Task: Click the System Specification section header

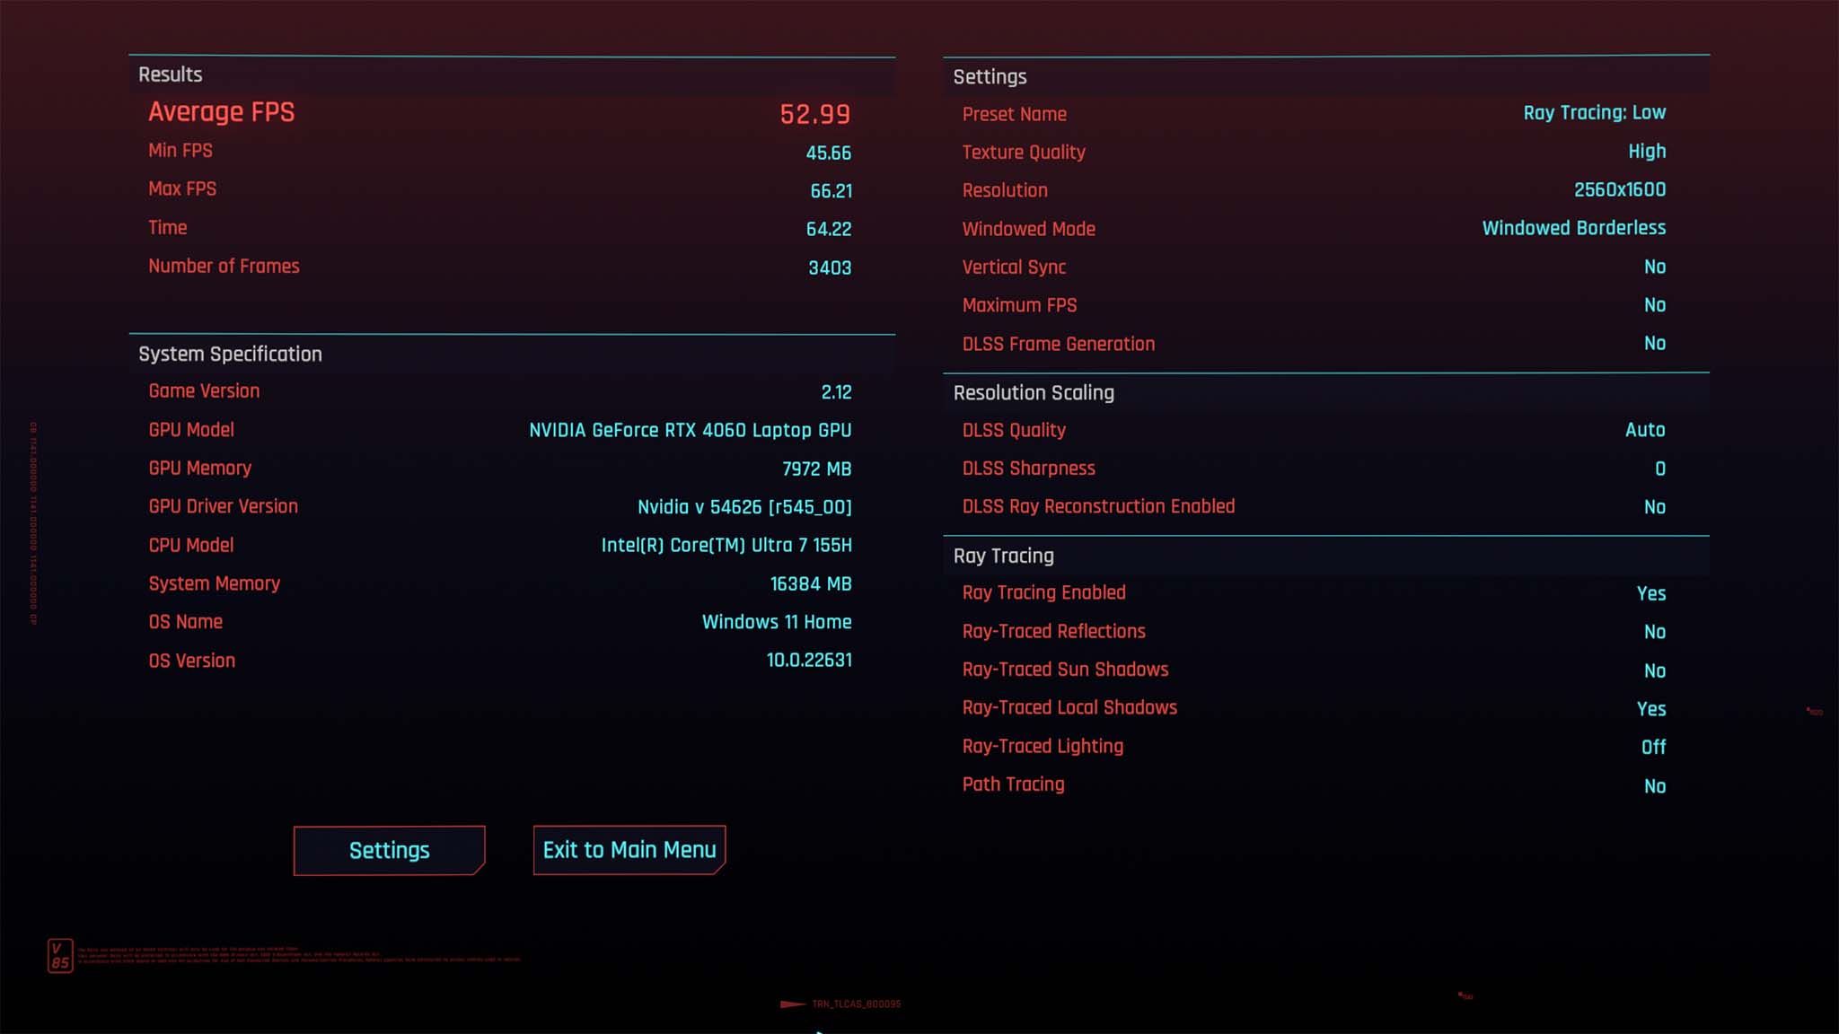Action: click(229, 354)
